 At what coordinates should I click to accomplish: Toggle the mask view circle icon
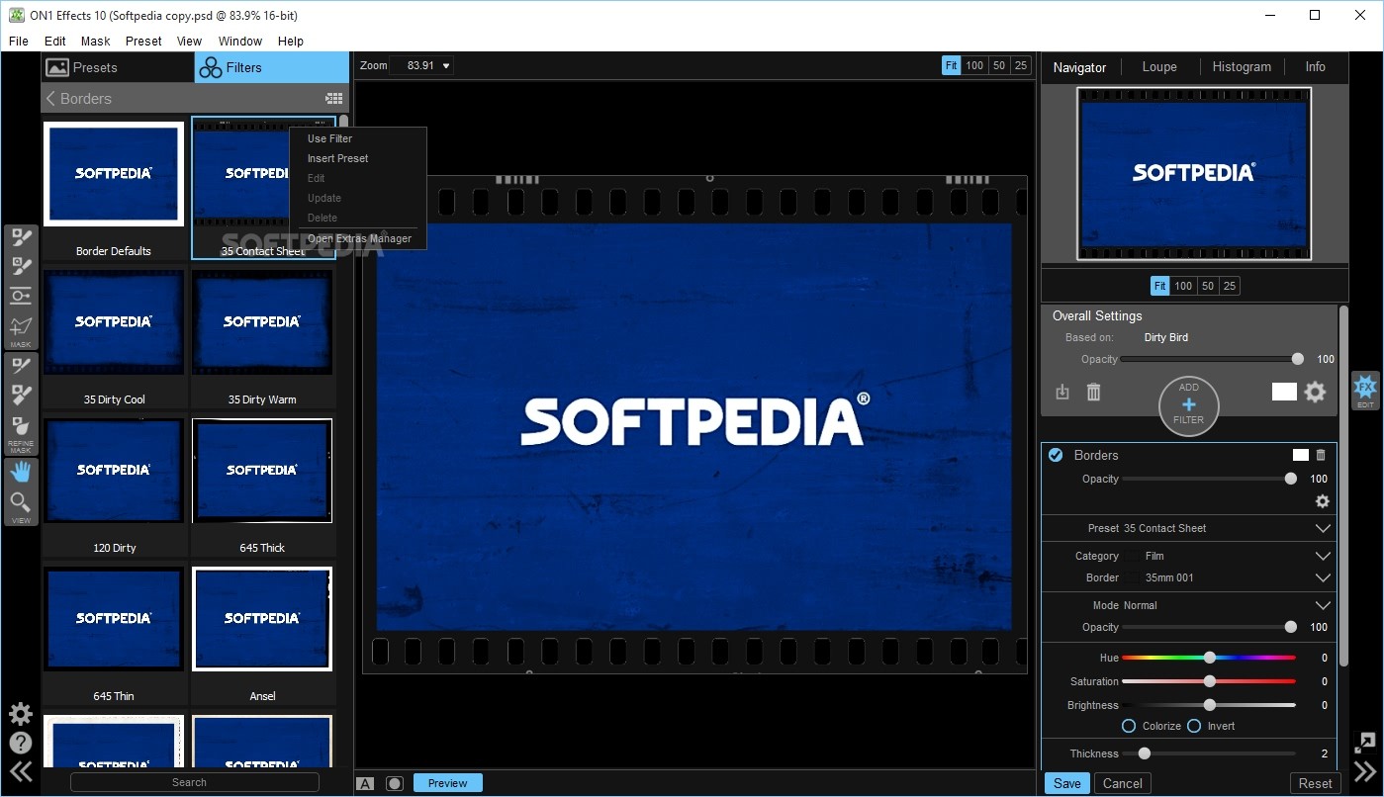[x=395, y=783]
